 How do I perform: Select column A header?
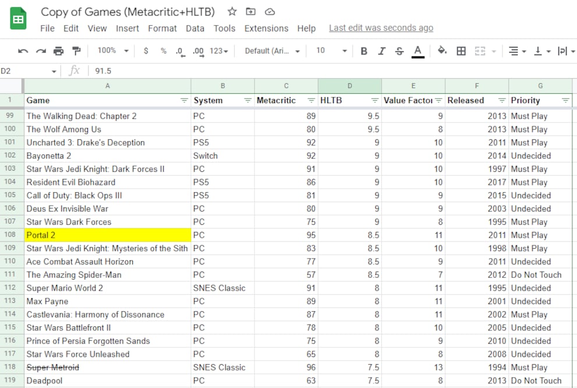point(108,86)
